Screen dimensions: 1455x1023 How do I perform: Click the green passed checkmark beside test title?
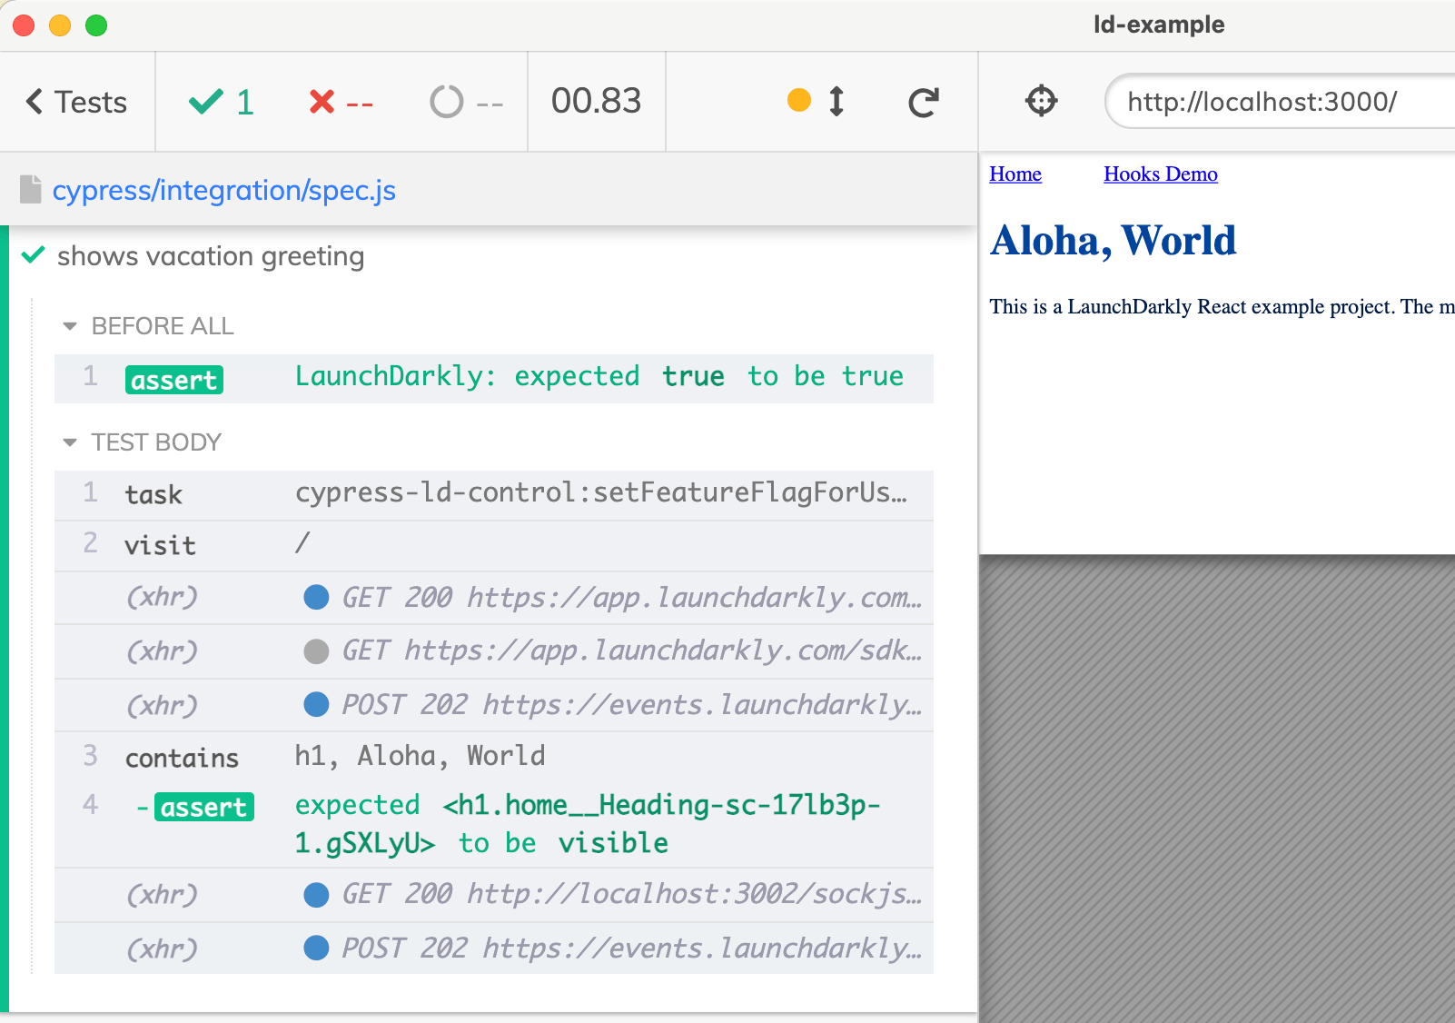click(x=33, y=254)
